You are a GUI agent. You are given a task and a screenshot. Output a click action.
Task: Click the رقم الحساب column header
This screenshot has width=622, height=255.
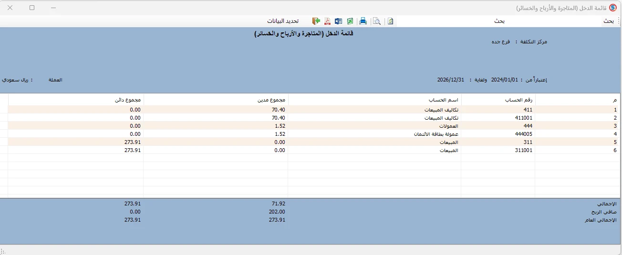[498, 100]
